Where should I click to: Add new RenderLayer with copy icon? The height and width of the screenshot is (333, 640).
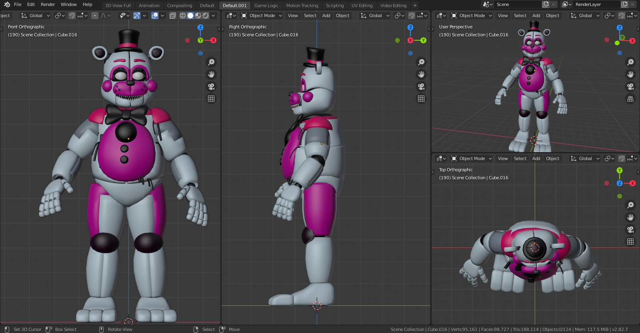tap(624, 4)
